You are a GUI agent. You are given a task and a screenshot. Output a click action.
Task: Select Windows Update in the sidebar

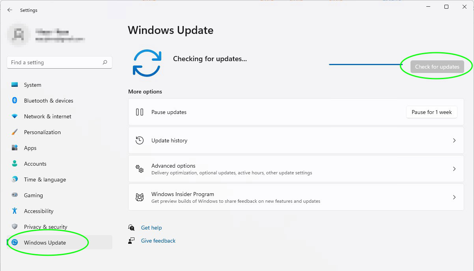[x=60, y=243]
